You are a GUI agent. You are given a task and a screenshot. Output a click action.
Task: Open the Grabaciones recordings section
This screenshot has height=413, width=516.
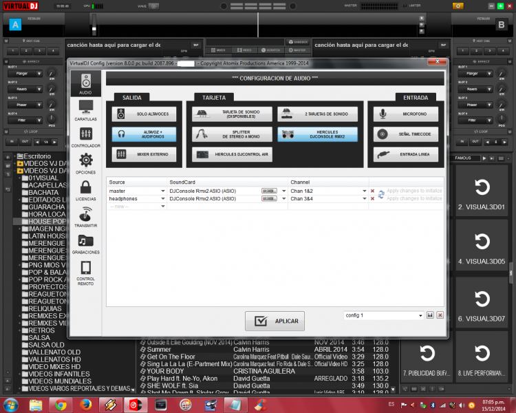coord(86,244)
